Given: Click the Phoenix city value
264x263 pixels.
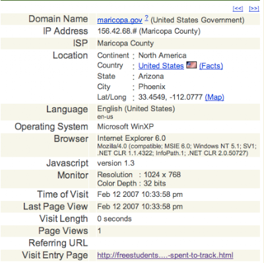Looking at the screenshot, I should tap(152, 87).
